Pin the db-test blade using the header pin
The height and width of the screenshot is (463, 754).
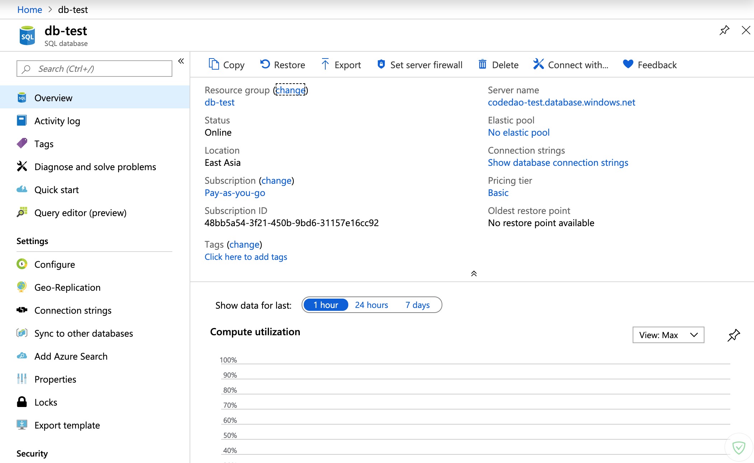[724, 31]
